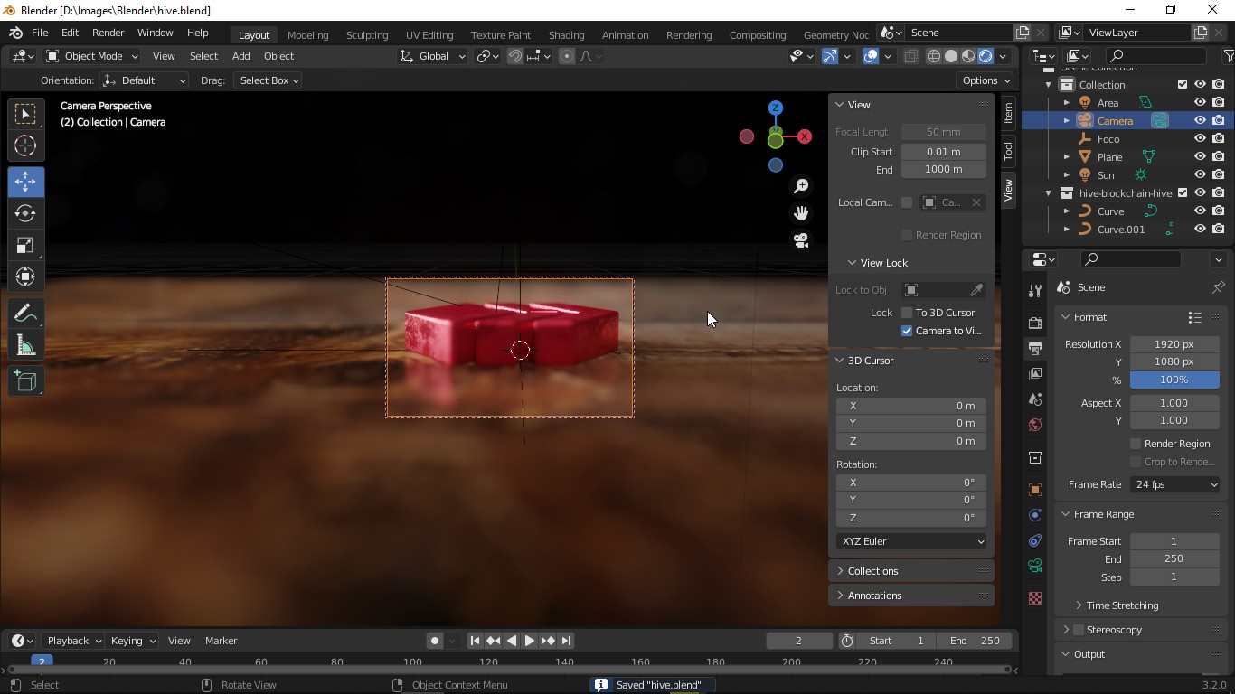Open the Frame Rate 24 fps dropdown

click(1174, 484)
